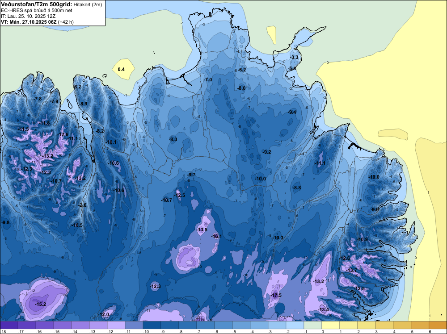Click the -7.8 temperature label
The height and width of the screenshot is (334, 447).
(38, 99)
